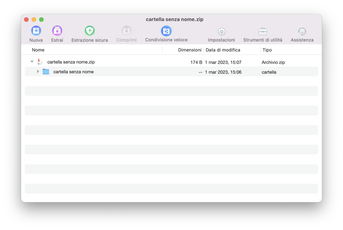Image resolution: width=343 pixels, height=230 pixels.
Task: Sort files by Nome column header
Action: [38, 50]
